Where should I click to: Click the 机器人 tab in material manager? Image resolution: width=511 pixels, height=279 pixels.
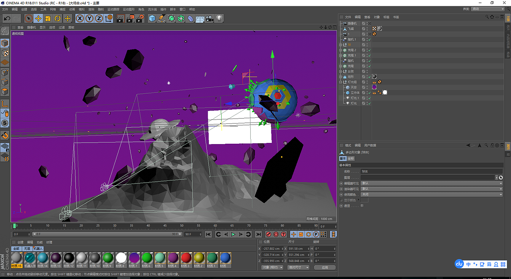(x=39, y=249)
